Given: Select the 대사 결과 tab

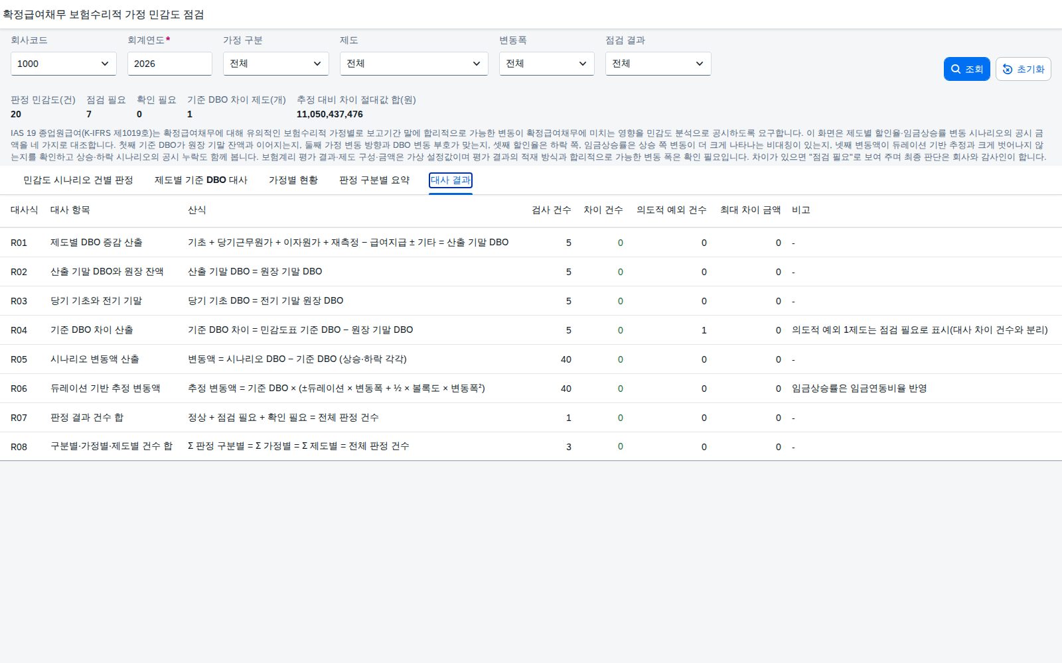Looking at the screenshot, I should (451, 180).
